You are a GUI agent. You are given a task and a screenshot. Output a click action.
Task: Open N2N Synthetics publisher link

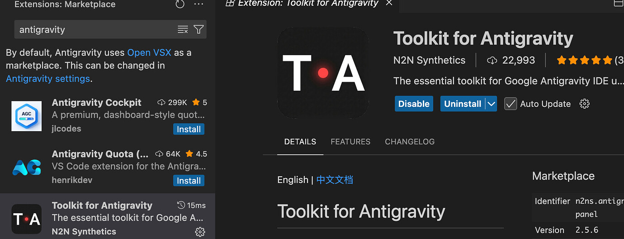[429, 60]
